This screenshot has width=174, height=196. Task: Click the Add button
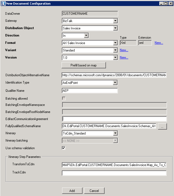tap(72, 191)
